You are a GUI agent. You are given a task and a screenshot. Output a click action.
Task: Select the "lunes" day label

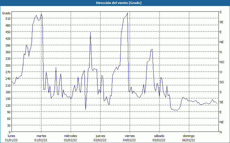pos(11,136)
